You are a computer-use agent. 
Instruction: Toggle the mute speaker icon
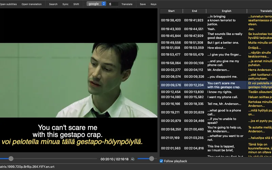click(x=133, y=159)
